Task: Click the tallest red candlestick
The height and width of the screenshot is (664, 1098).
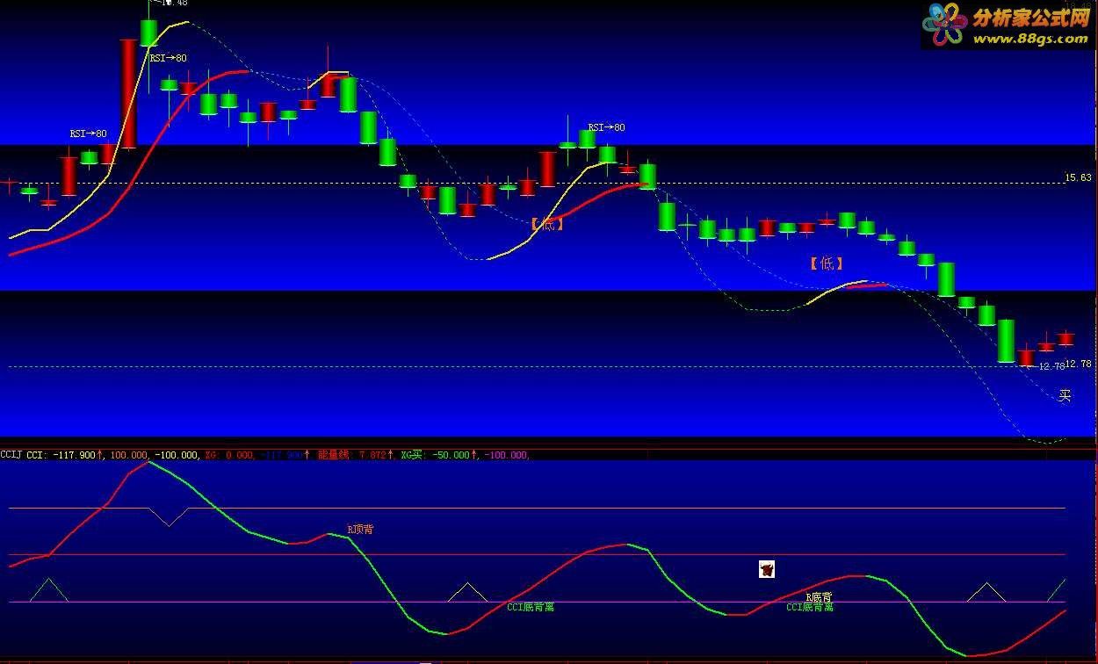Action: pyautogui.click(x=128, y=94)
